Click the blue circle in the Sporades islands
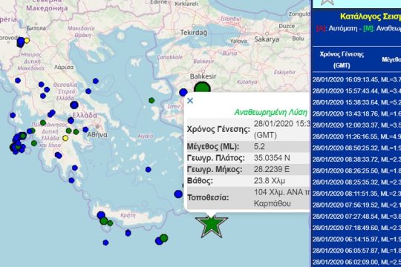This screenshot has height=267, width=401. pos(96,81)
